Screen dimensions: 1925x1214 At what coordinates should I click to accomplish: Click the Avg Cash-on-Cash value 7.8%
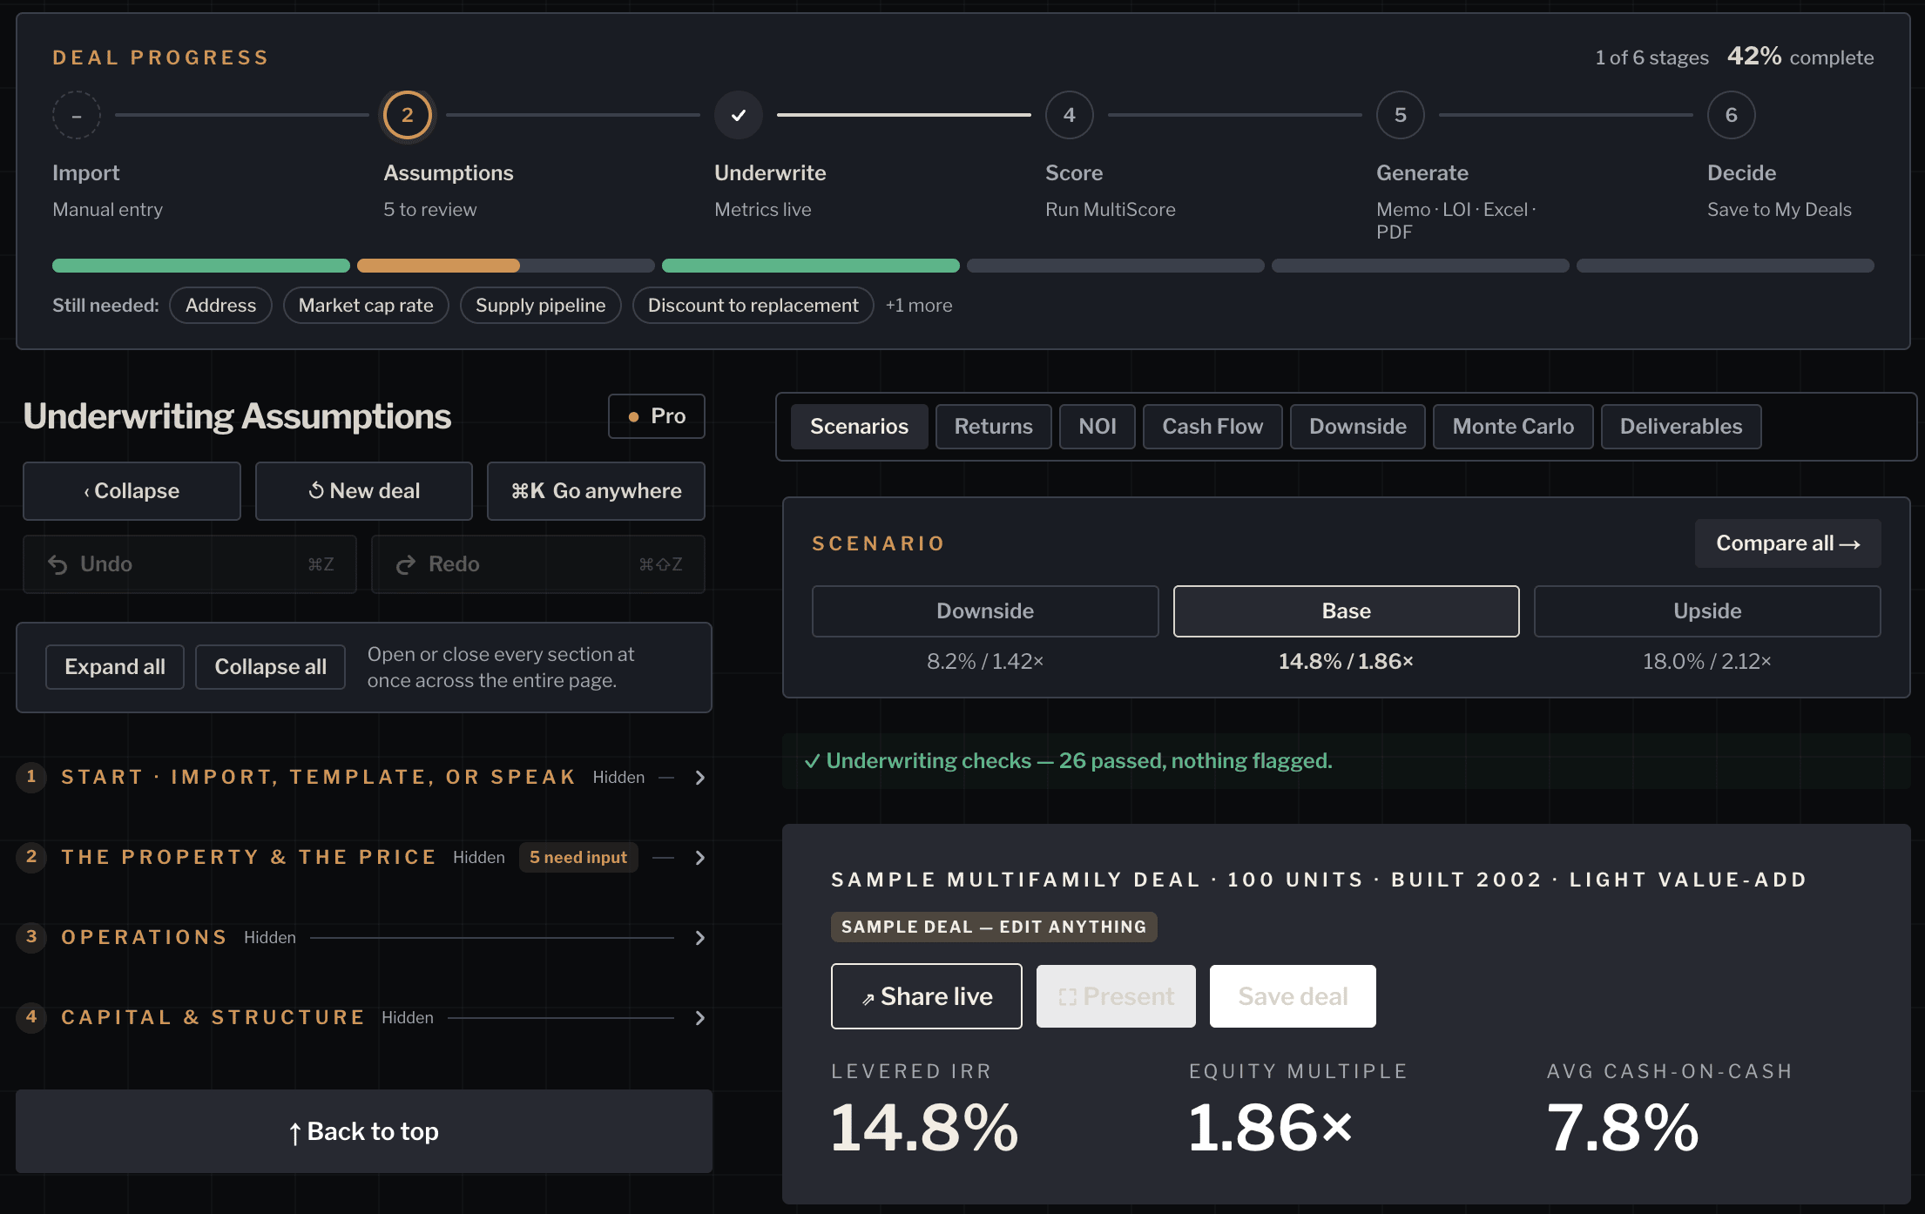click(1623, 1128)
